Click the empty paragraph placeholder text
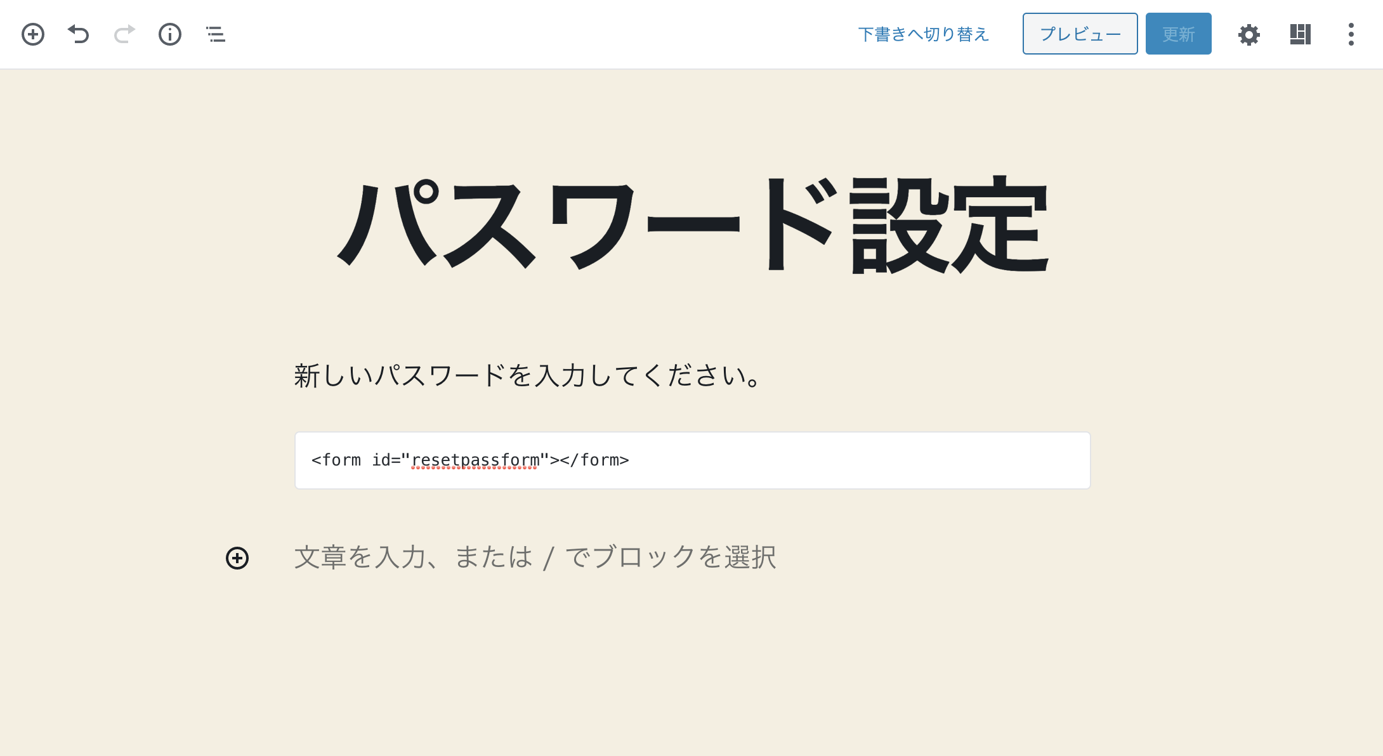Image resolution: width=1383 pixels, height=756 pixels. (535, 557)
